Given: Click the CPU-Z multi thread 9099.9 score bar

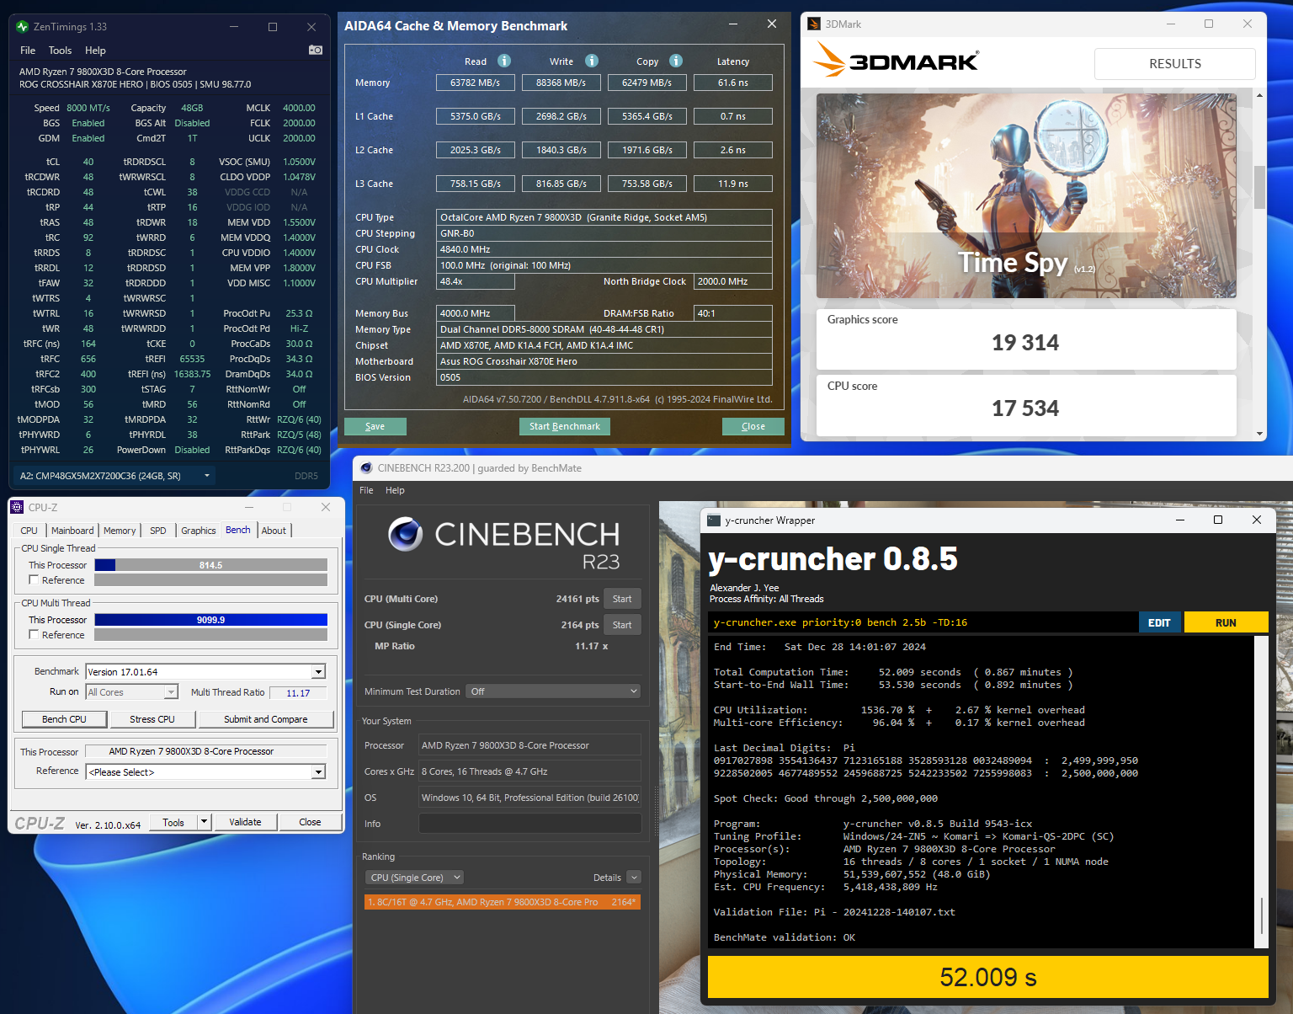Looking at the screenshot, I should pos(210,620).
